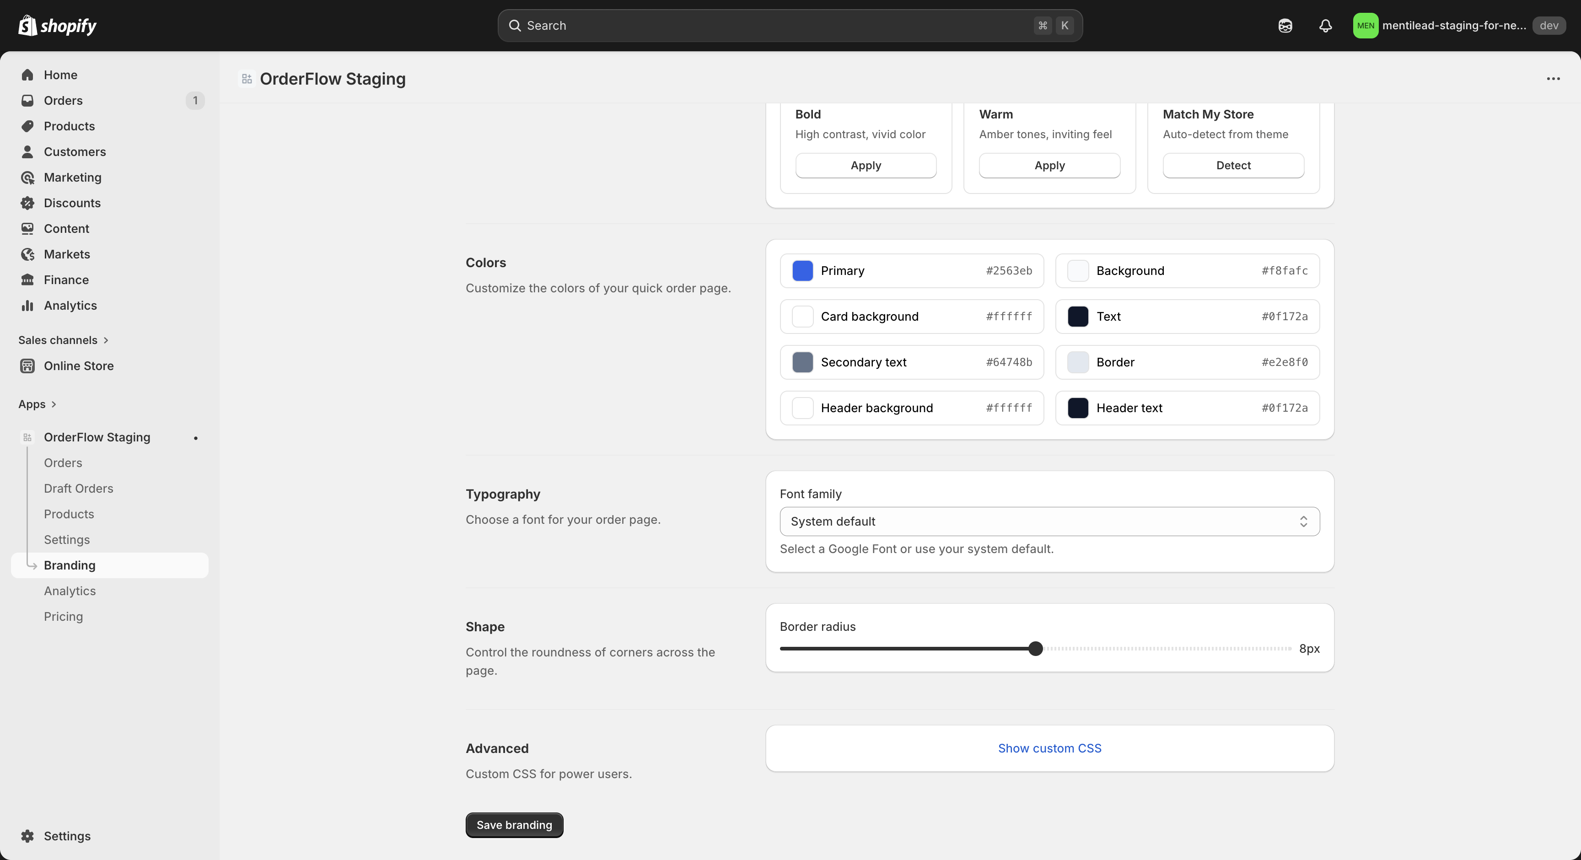The height and width of the screenshot is (860, 1581).
Task: Switch to the Draft Orders page
Action: coord(78,488)
